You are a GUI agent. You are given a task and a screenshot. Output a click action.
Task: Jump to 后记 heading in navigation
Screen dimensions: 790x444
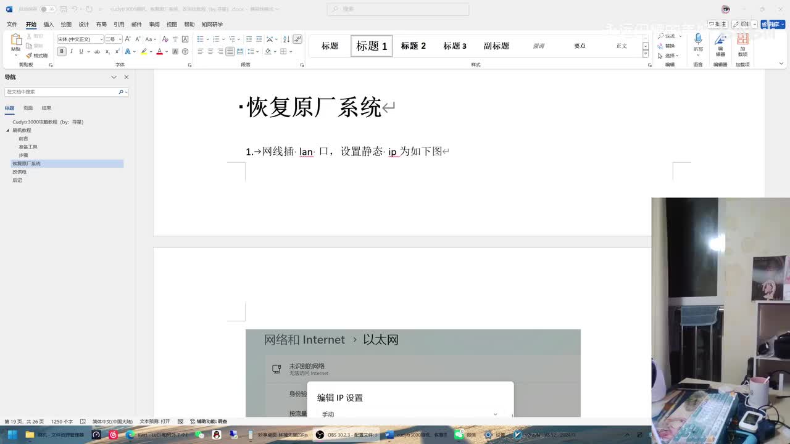(17, 180)
